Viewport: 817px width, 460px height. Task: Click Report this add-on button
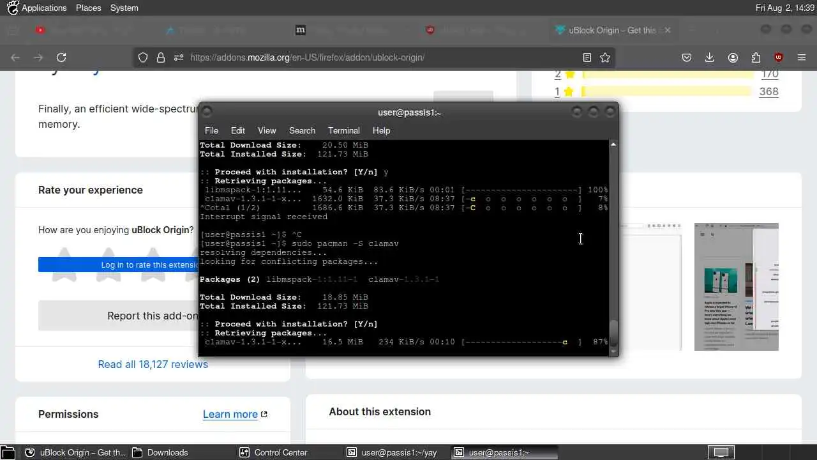[119, 316]
